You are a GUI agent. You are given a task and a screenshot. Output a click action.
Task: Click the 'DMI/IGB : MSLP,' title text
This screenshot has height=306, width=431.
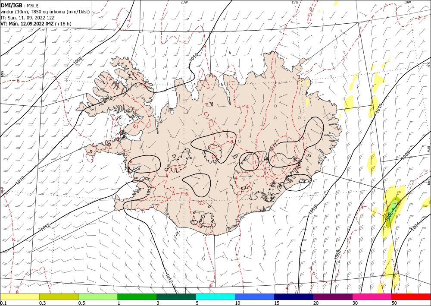tap(19, 6)
